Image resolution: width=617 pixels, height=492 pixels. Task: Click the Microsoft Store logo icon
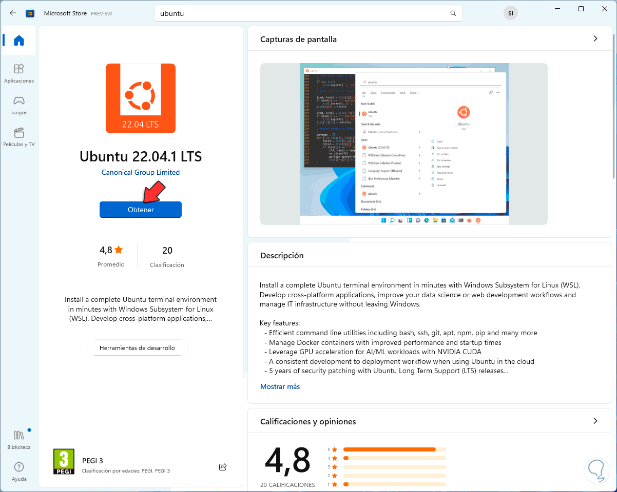[30, 13]
